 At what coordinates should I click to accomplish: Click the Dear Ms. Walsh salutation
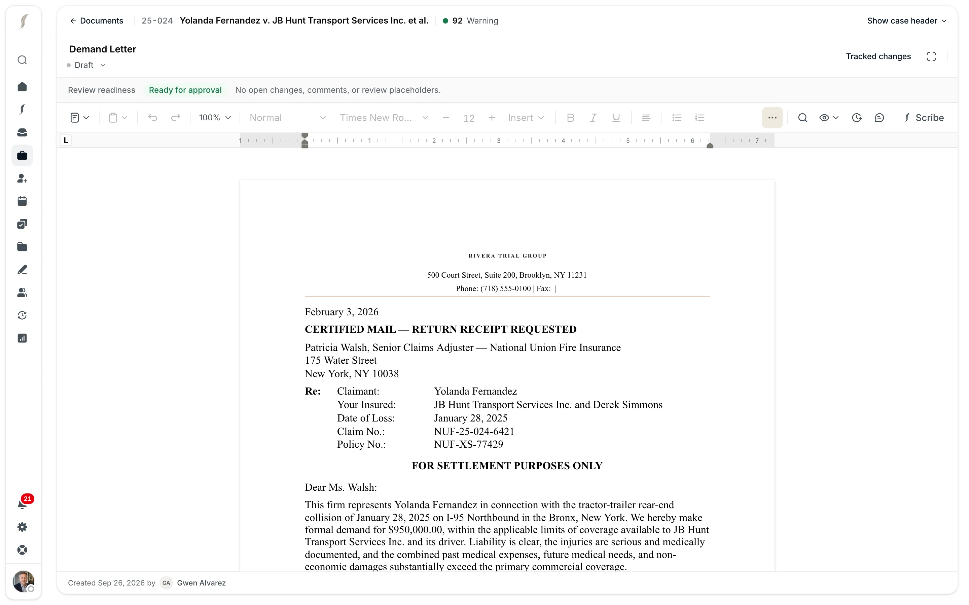(x=341, y=487)
